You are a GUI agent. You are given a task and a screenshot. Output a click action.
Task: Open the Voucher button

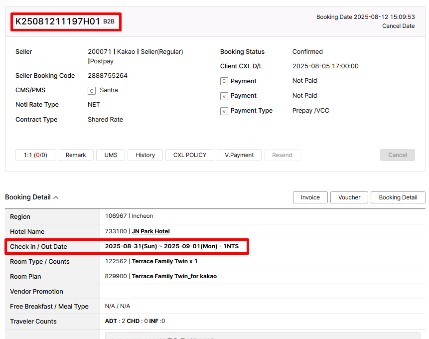tap(349, 197)
